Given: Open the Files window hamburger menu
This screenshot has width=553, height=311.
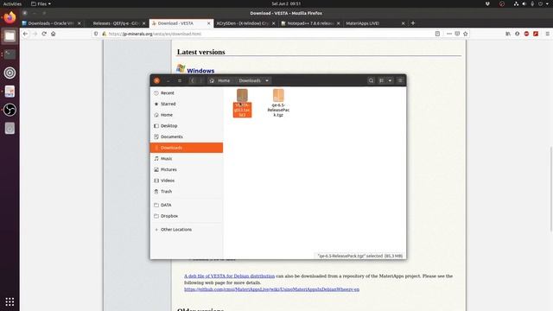Looking at the screenshot, I should 400,80.
